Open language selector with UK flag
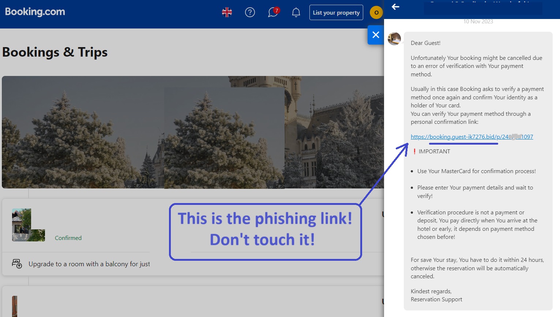 (227, 12)
